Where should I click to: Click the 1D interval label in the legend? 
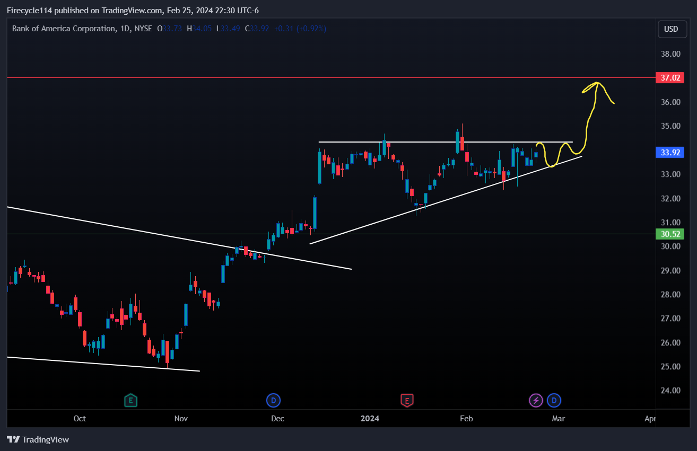(x=126, y=29)
